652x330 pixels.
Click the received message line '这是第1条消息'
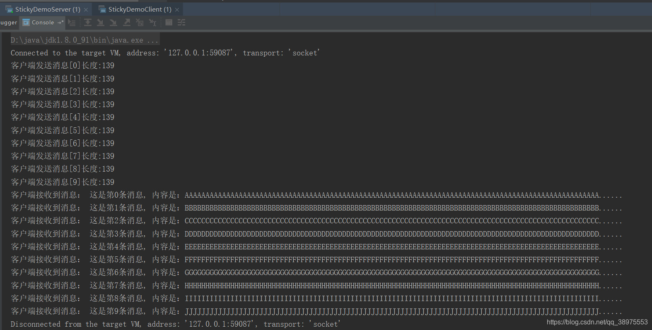click(316, 208)
